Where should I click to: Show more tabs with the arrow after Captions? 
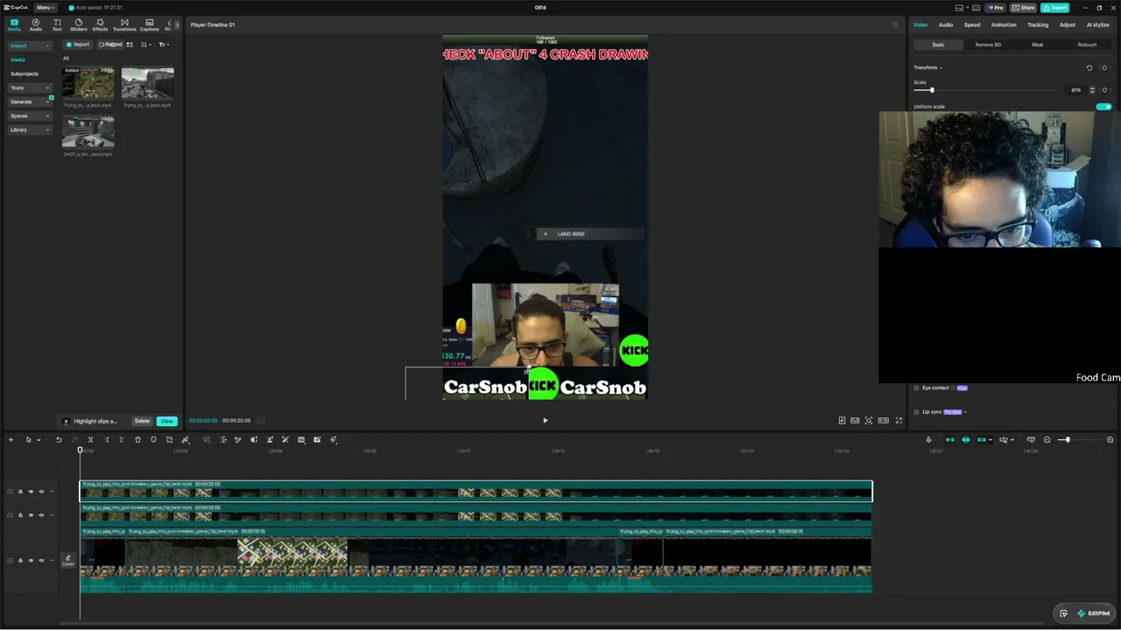pos(177,24)
